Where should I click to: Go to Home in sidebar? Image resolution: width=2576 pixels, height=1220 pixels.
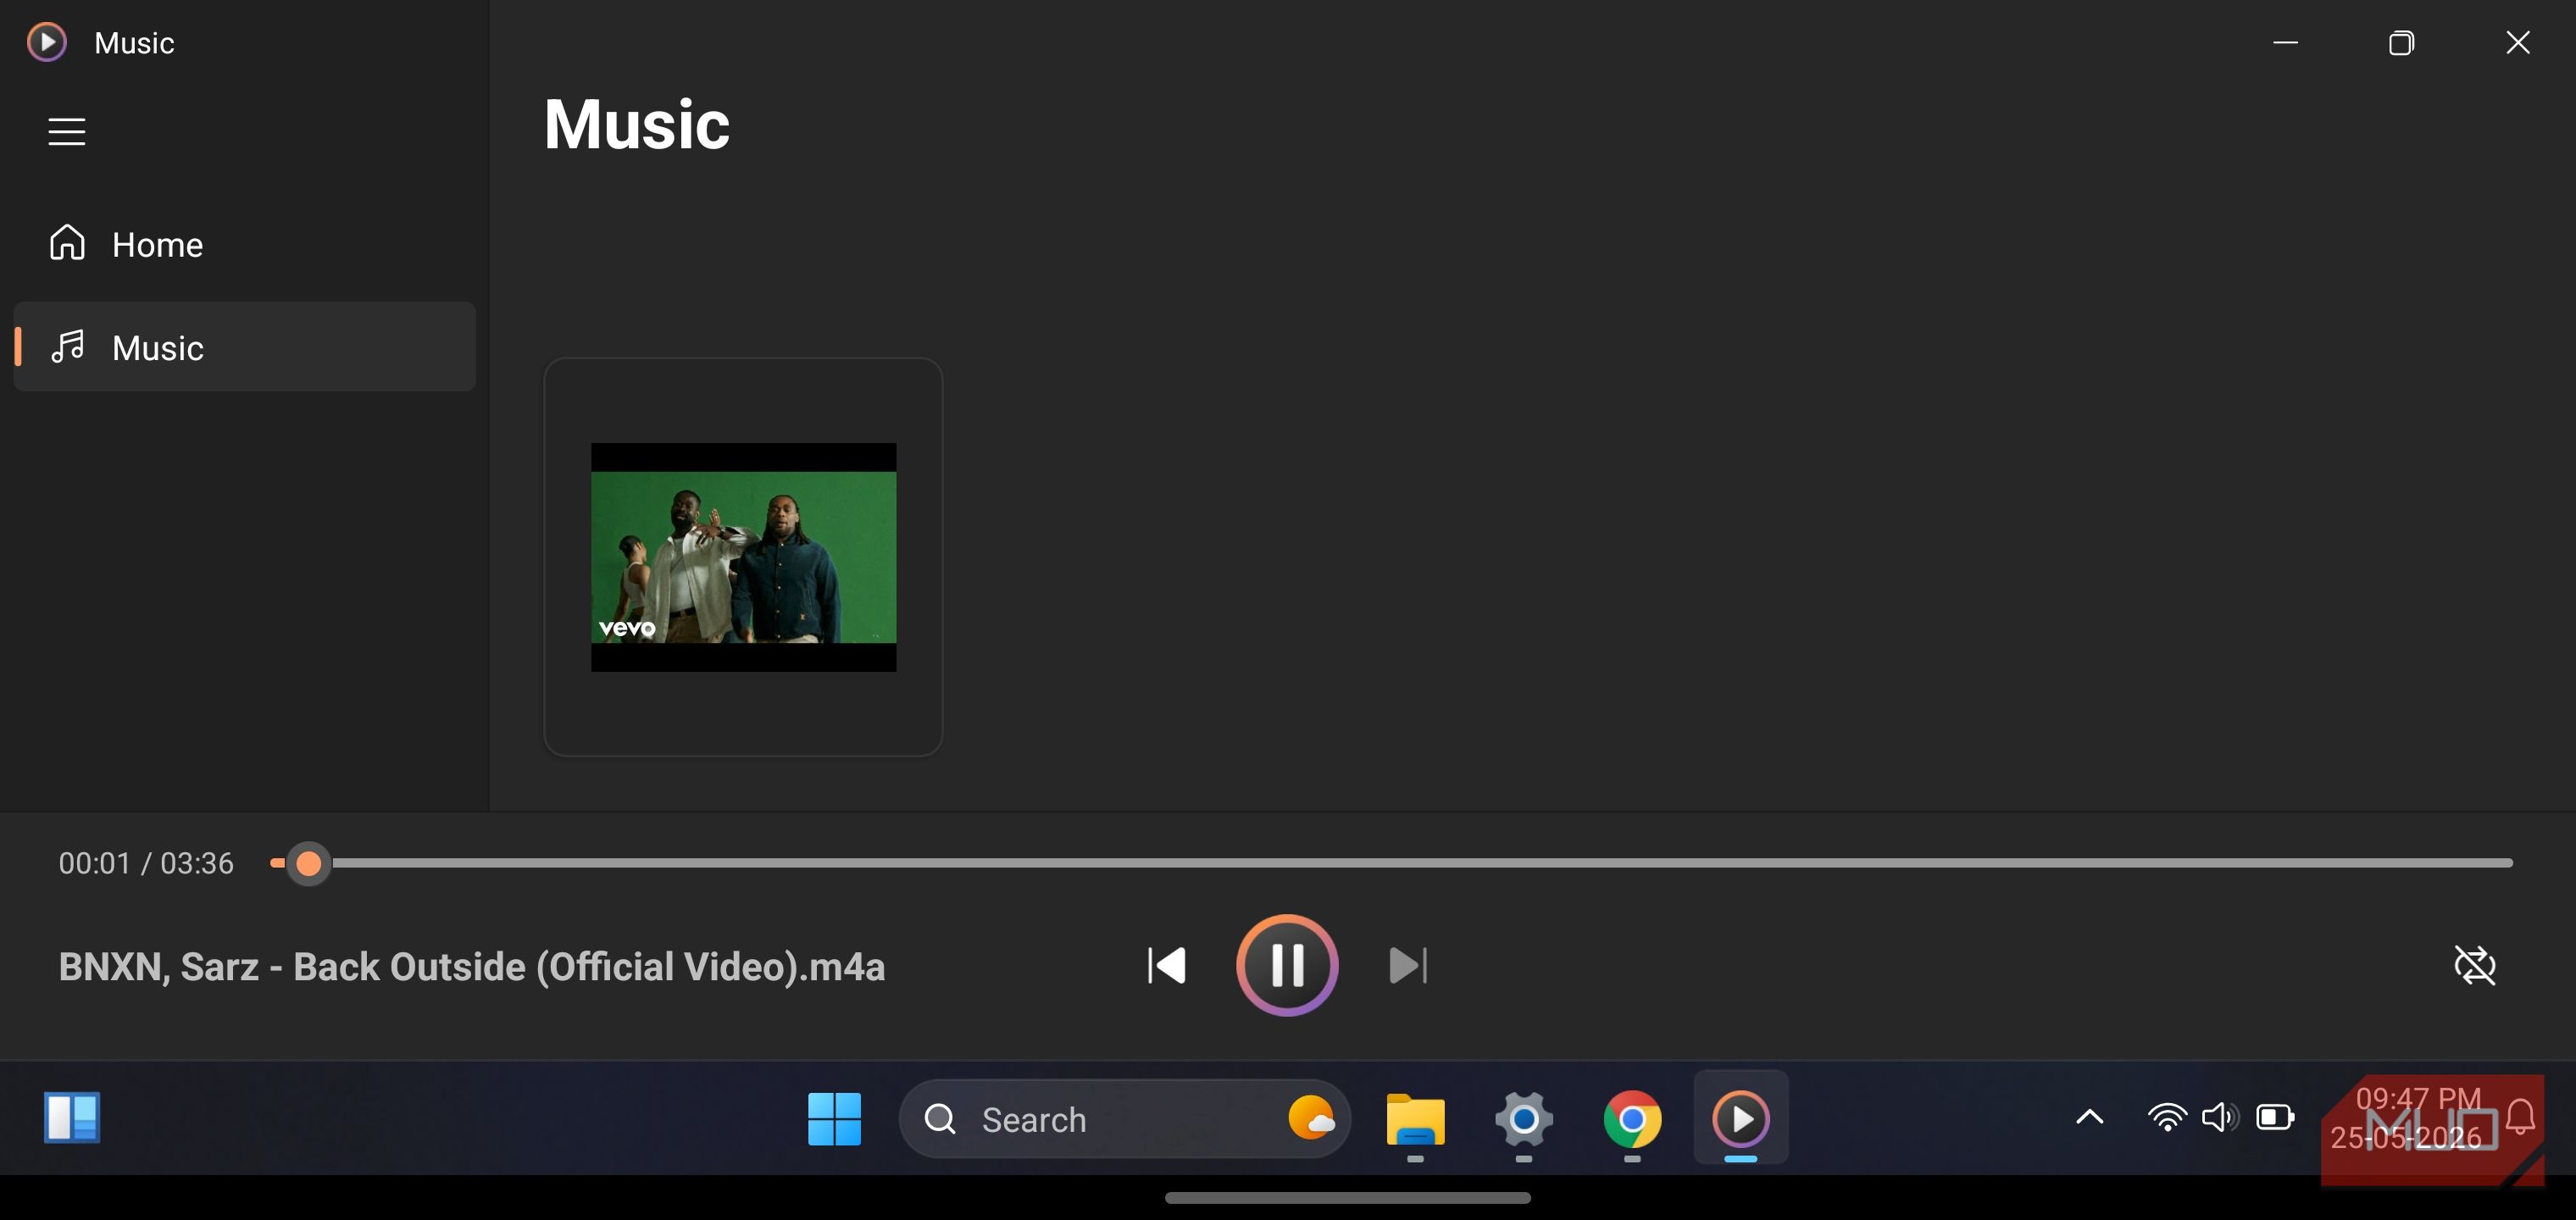244,244
